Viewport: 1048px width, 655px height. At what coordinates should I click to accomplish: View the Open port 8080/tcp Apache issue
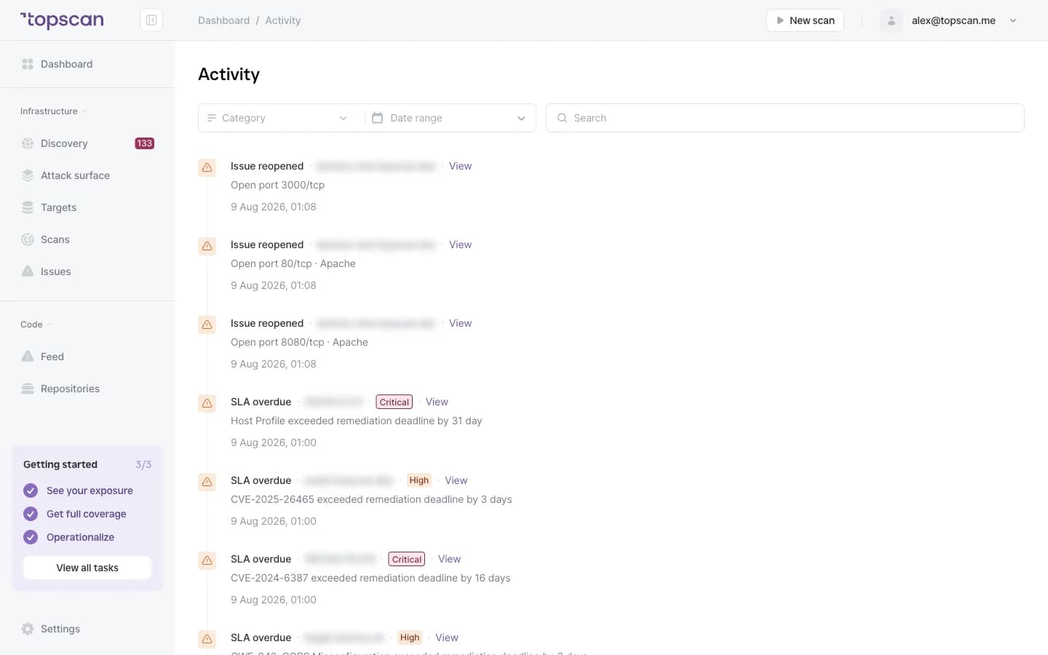pyautogui.click(x=460, y=323)
